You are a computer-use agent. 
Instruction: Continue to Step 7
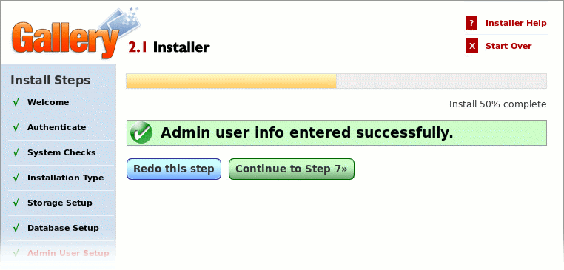pyautogui.click(x=292, y=169)
